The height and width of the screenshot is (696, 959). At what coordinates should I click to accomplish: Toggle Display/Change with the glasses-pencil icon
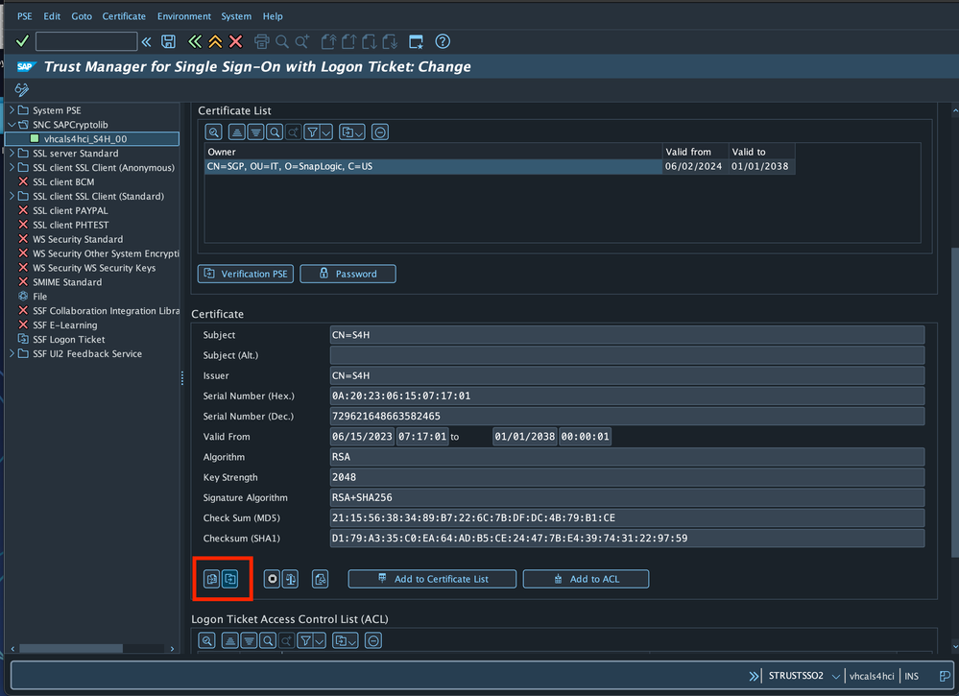pyautogui.click(x=22, y=90)
